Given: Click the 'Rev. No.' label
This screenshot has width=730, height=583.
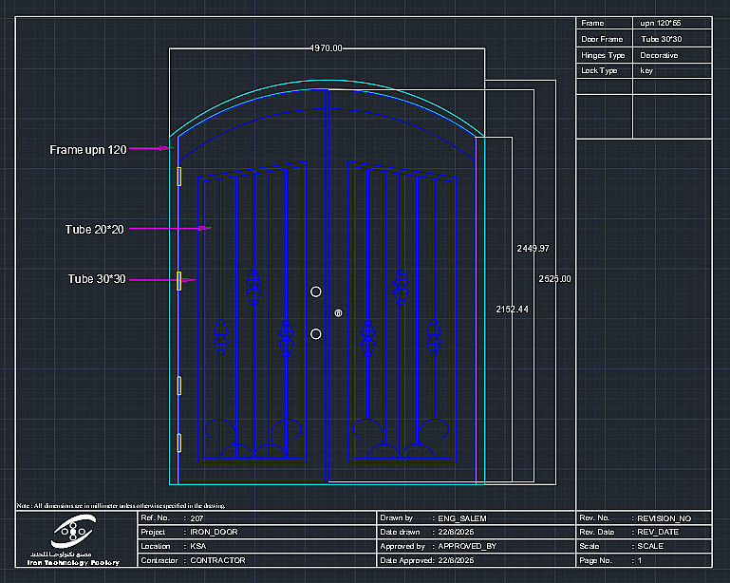Looking at the screenshot, I should pyautogui.click(x=594, y=517).
